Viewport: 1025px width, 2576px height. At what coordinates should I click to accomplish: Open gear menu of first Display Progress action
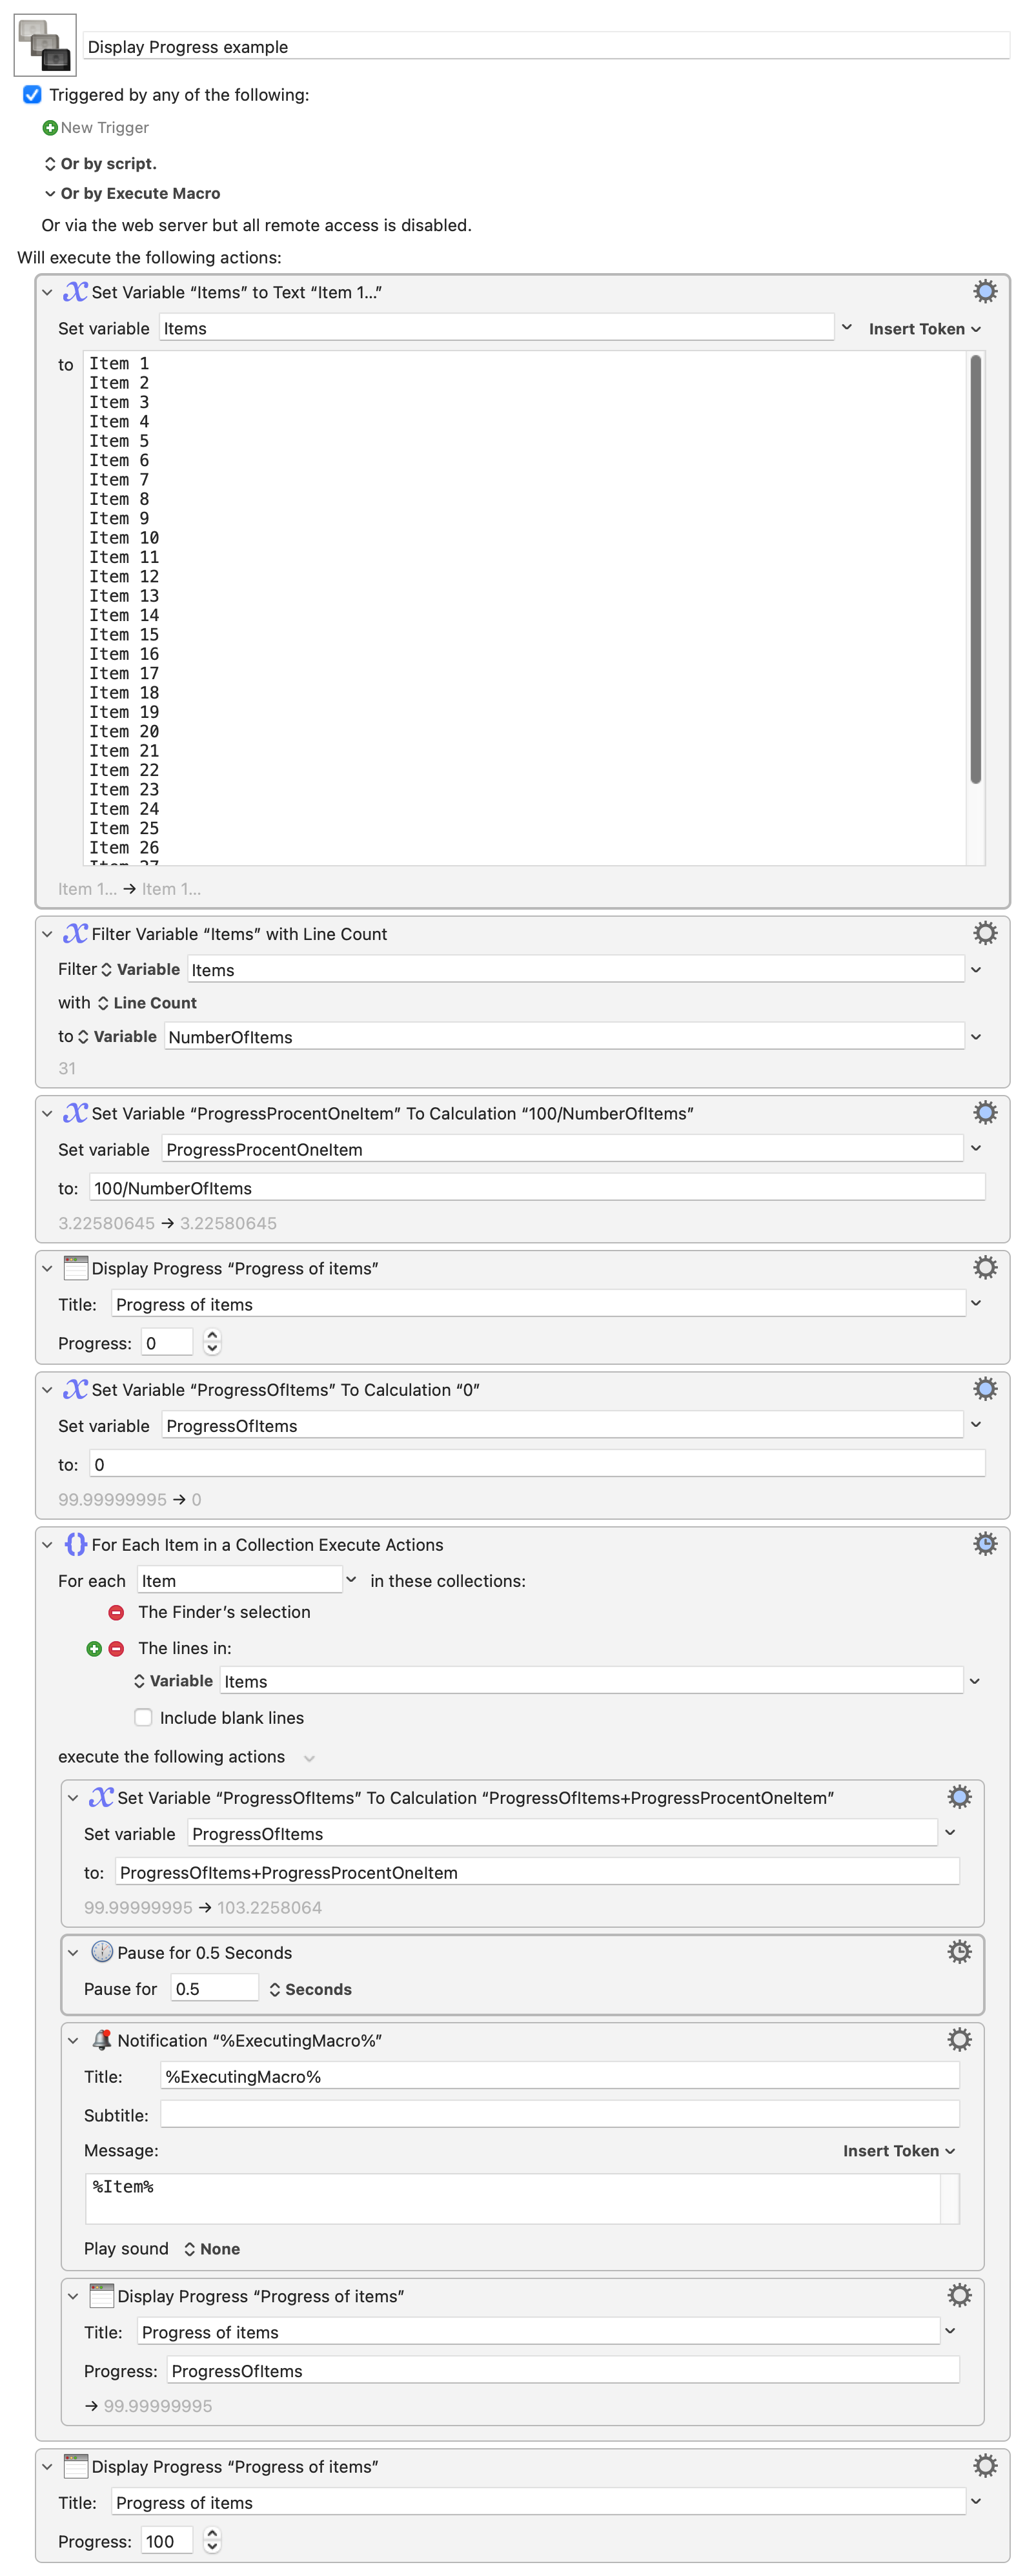pyautogui.click(x=985, y=1267)
